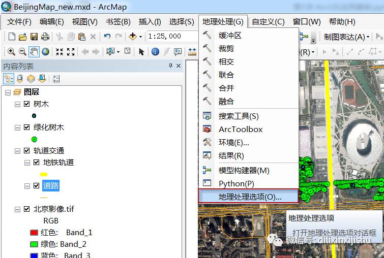Collapse the 图层 data frame node
384x258 pixels.
click(8, 92)
